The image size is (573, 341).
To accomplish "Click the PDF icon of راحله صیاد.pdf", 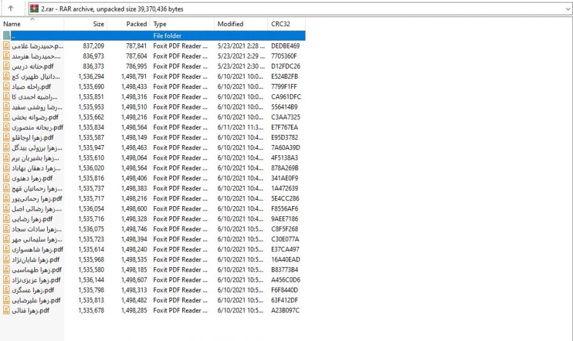I will tap(6, 87).
